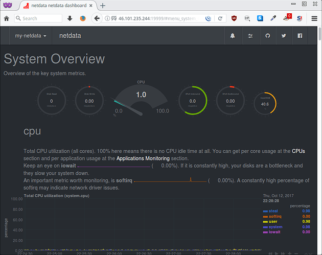Click in the browser Search field
The image size is (322, 255).
[x=40, y=18]
